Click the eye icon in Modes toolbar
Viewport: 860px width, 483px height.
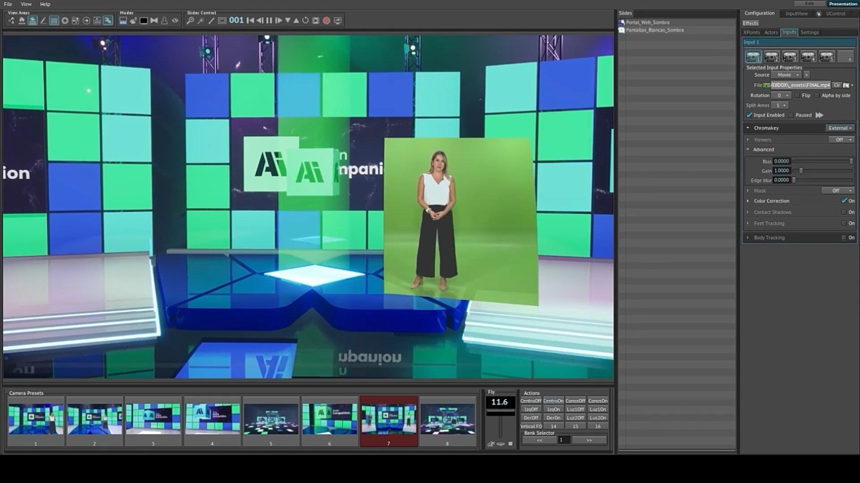pos(175,21)
